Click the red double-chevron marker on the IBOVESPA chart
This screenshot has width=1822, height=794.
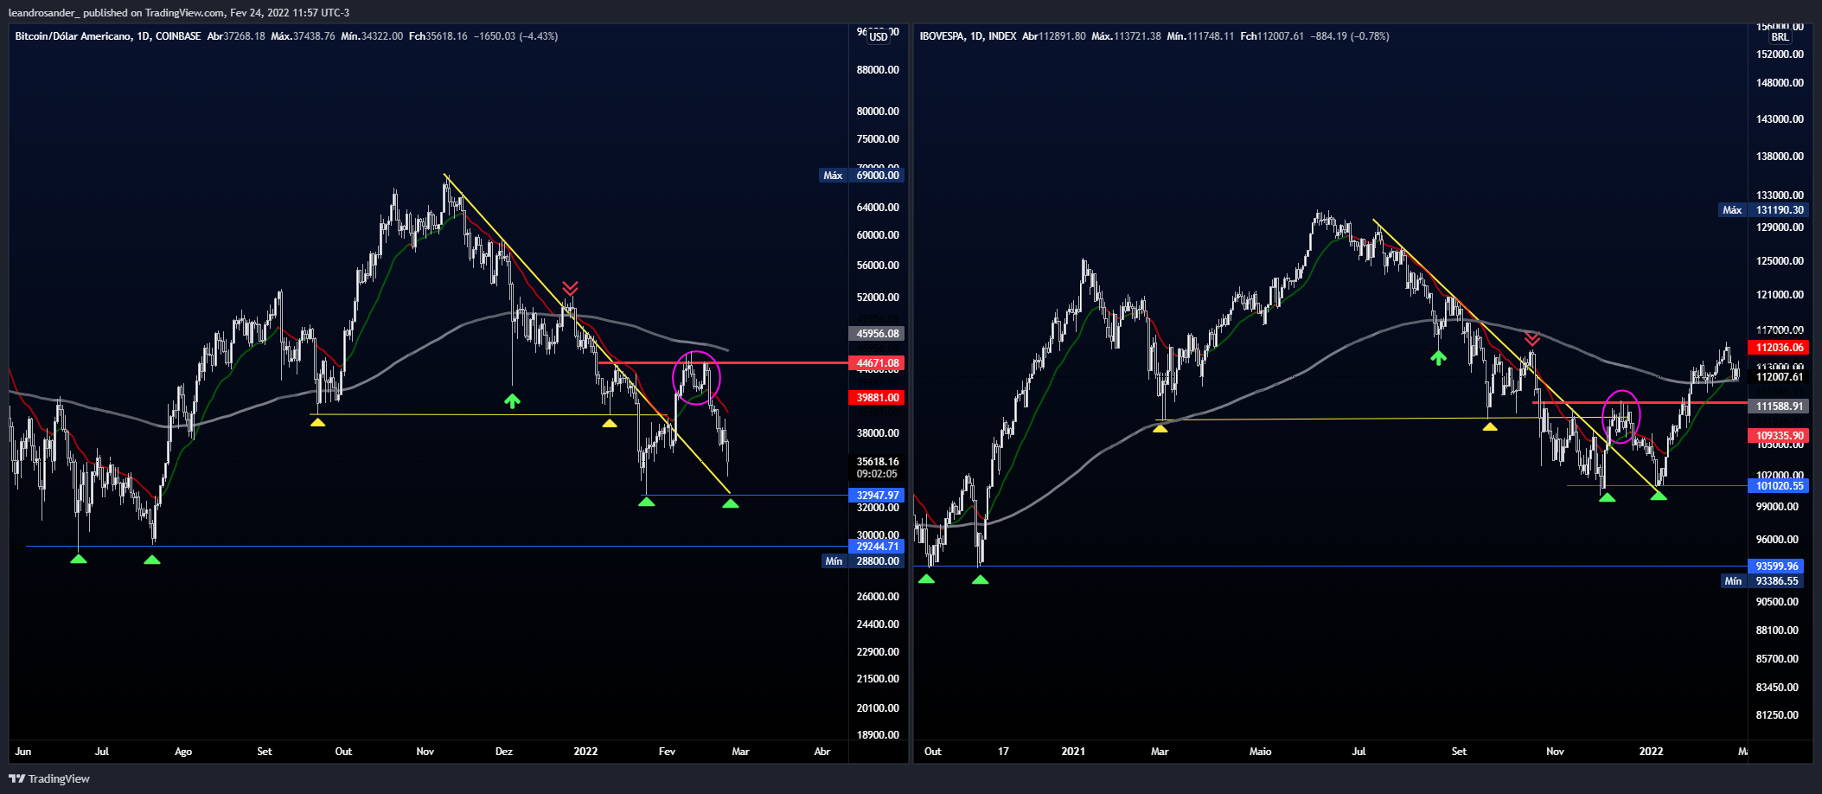1531,339
